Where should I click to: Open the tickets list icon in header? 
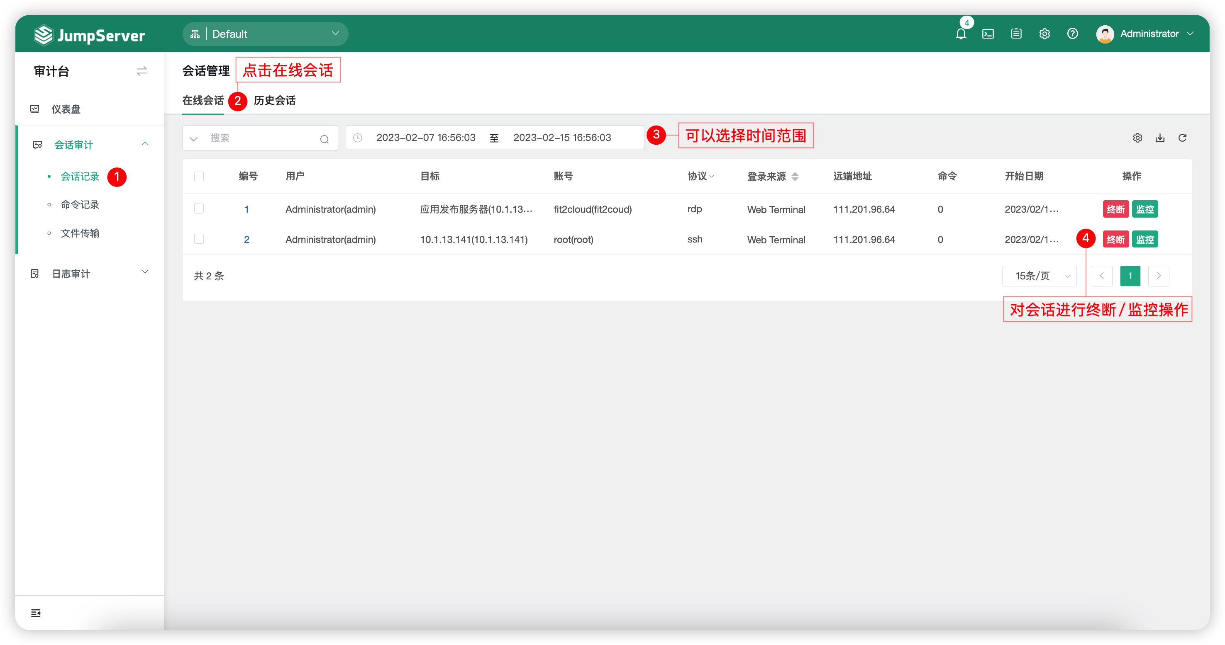point(1016,34)
